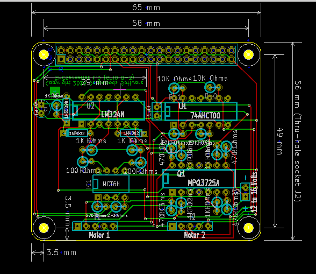Image resolution: width=316 pixels, height=274 pixels.
Task: Select the MPQ3725A transistor array Q1
Action: coord(199,179)
